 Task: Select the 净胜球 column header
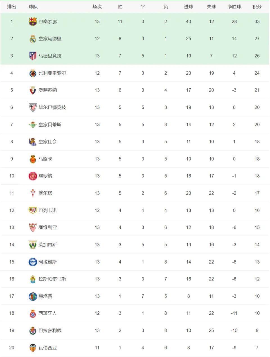[234, 6]
